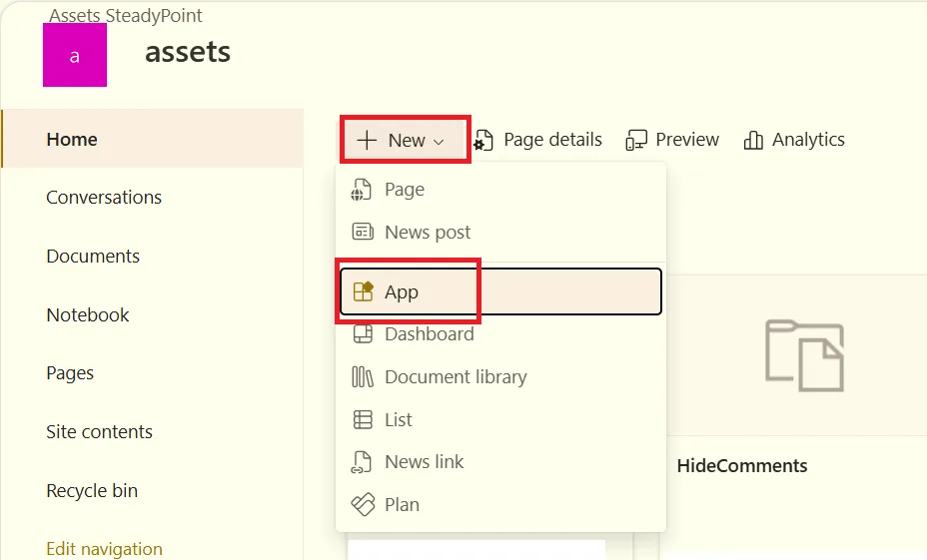Select News link menu entry
927x560 pixels.
pyautogui.click(x=500, y=462)
